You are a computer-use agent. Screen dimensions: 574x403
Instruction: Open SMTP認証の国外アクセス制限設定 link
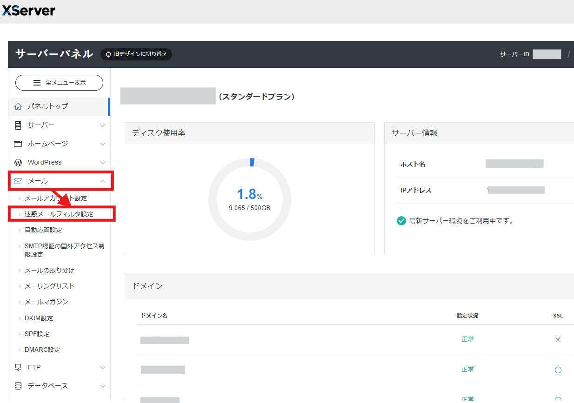pyautogui.click(x=64, y=250)
